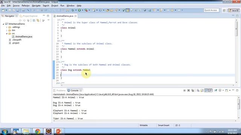
Task: Click the 'Smart Insert' status bar entry
Action: (x=163, y=125)
